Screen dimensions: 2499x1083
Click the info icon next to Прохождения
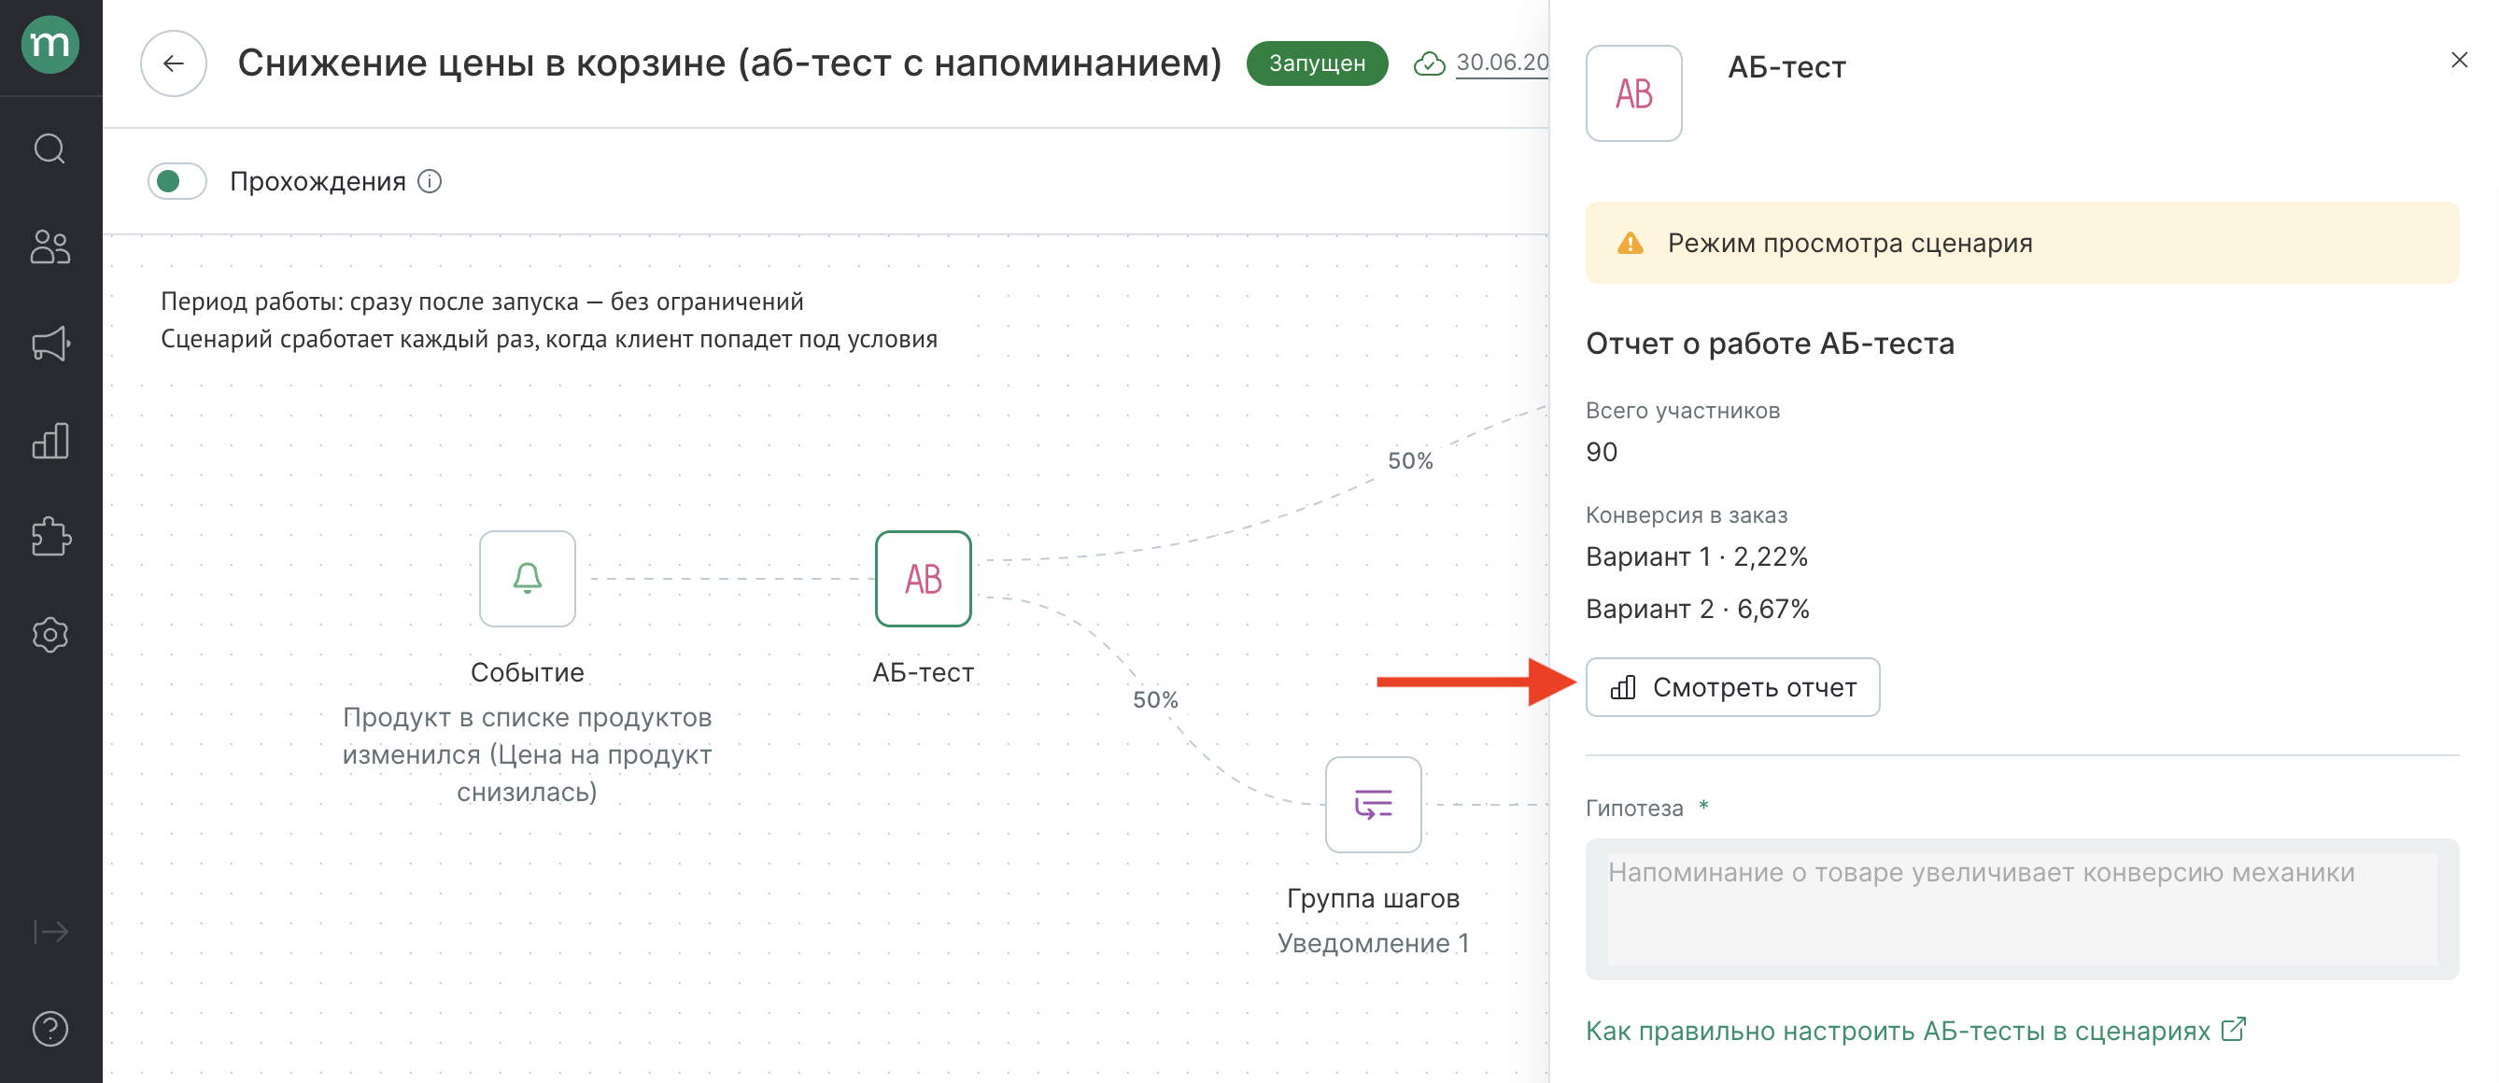pyautogui.click(x=430, y=181)
